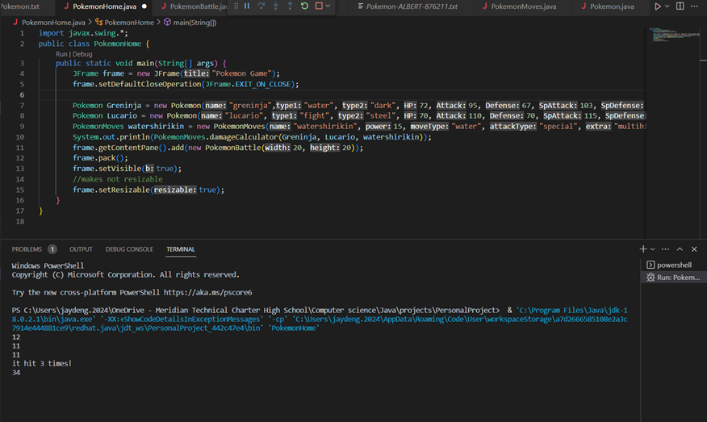Click the Run Java play icon
This screenshot has width=707, height=422.
click(x=658, y=6)
